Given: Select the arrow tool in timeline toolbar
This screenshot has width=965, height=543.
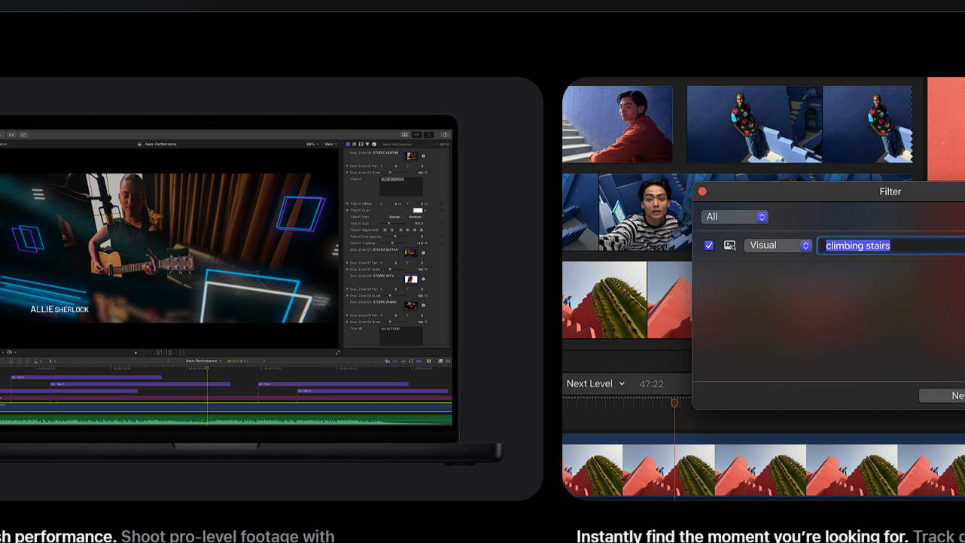Looking at the screenshot, I should 50,361.
